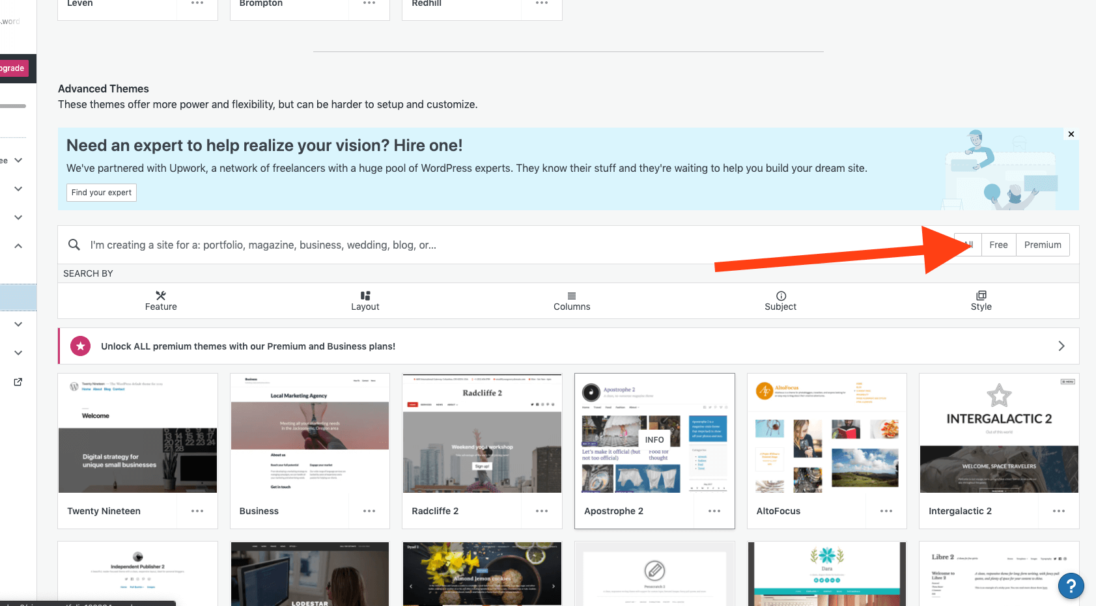Open AltoFocus theme options ellipsis

coord(886,511)
